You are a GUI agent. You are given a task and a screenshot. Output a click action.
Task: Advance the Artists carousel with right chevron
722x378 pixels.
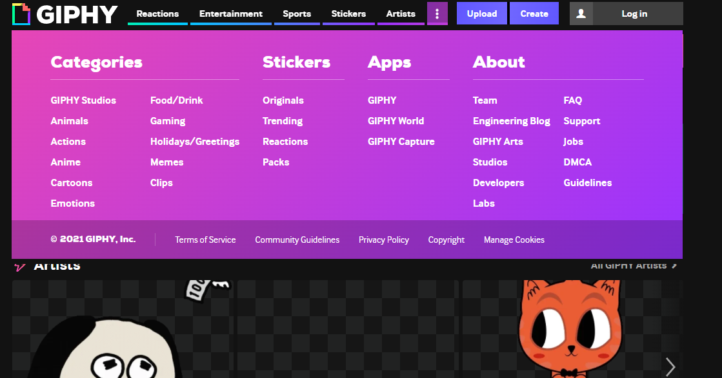pos(670,366)
